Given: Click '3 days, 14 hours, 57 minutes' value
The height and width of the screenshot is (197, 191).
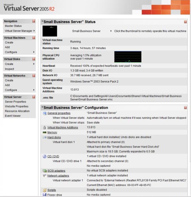Looking at the screenshot, I should tap(88, 48).
